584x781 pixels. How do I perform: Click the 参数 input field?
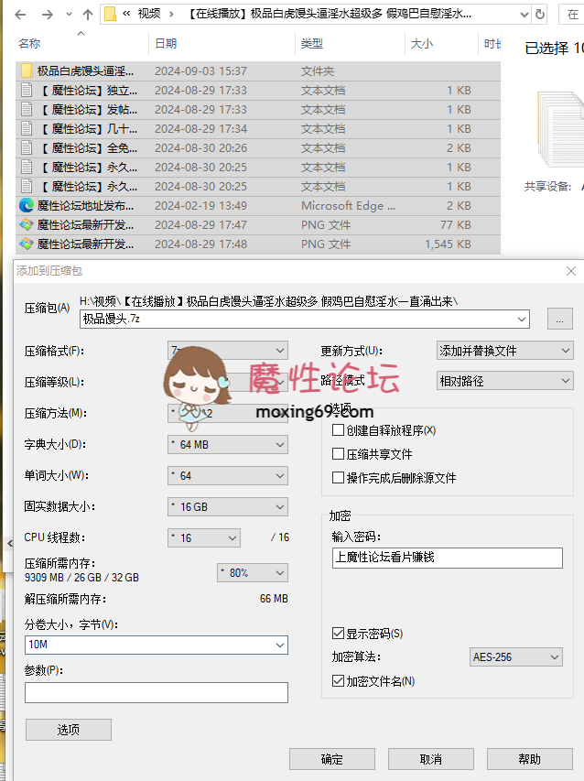[x=157, y=692]
